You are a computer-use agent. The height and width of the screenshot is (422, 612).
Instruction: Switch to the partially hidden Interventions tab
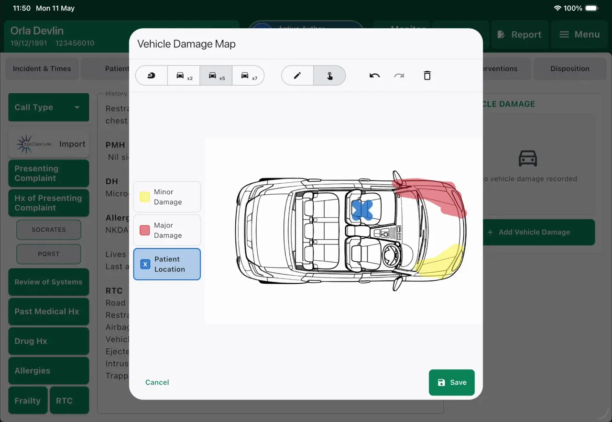click(506, 68)
